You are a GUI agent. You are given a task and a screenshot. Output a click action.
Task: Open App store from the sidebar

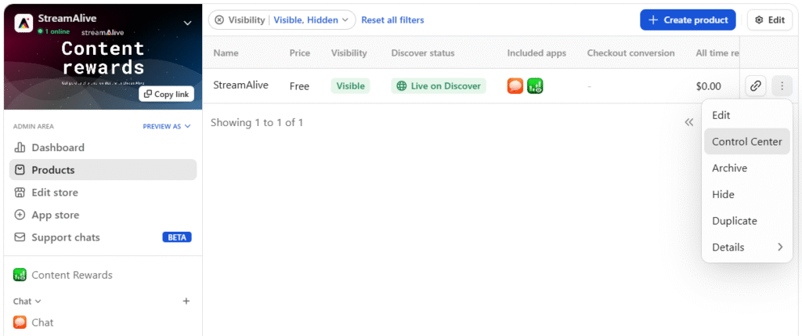pyautogui.click(x=103, y=215)
